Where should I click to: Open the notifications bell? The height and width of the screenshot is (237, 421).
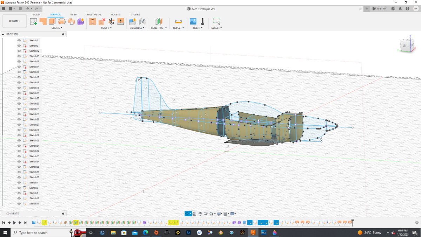400,8
